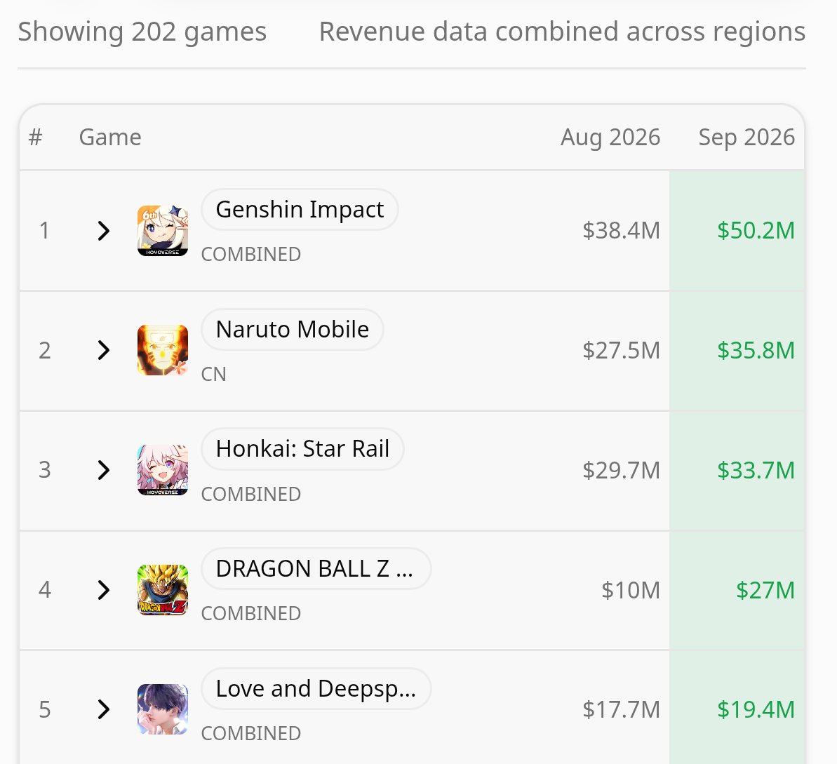Open the Love and Deepsp... name pill
This screenshot has width=837, height=764.
pyautogui.click(x=316, y=689)
